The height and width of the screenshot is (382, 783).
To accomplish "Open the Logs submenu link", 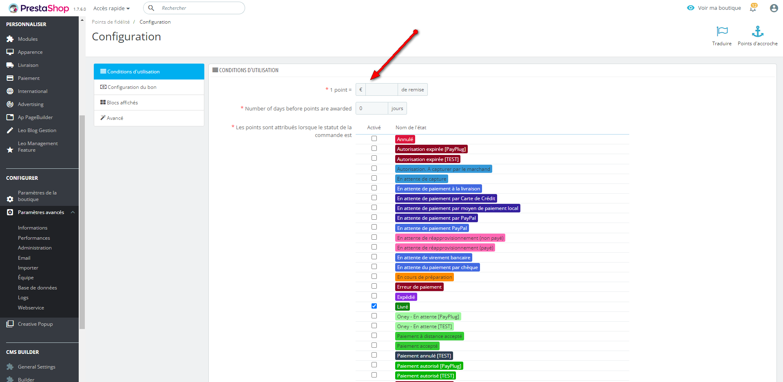I will click(x=23, y=298).
